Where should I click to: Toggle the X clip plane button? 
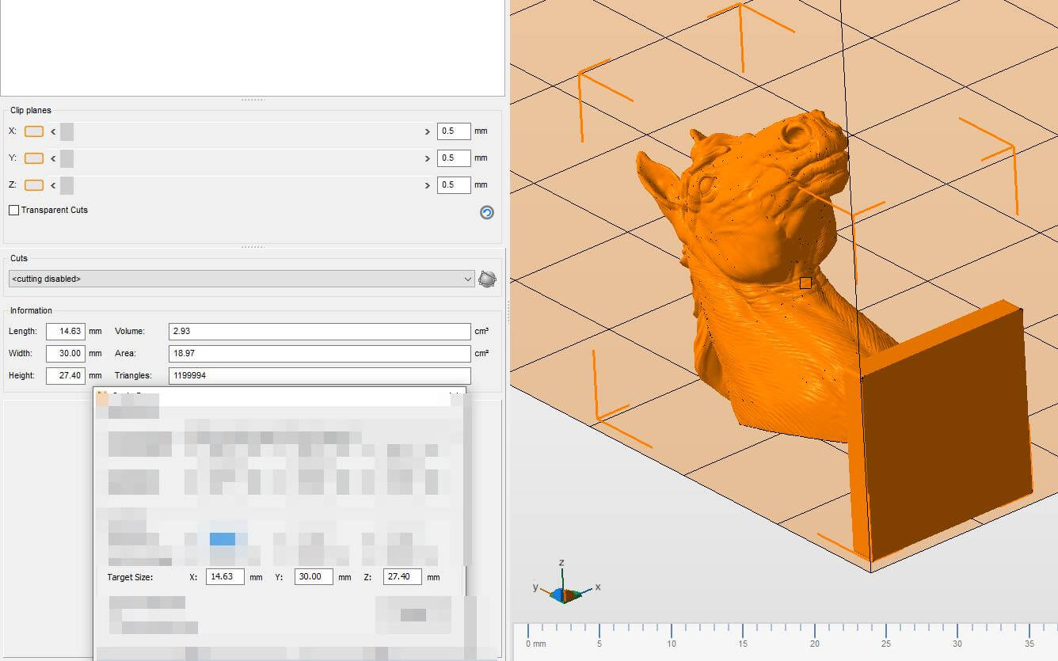tap(34, 131)
